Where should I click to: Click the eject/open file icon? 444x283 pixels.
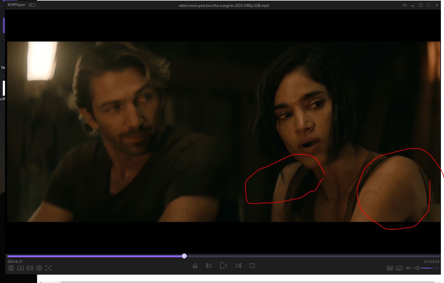click(x=195, y=266)
